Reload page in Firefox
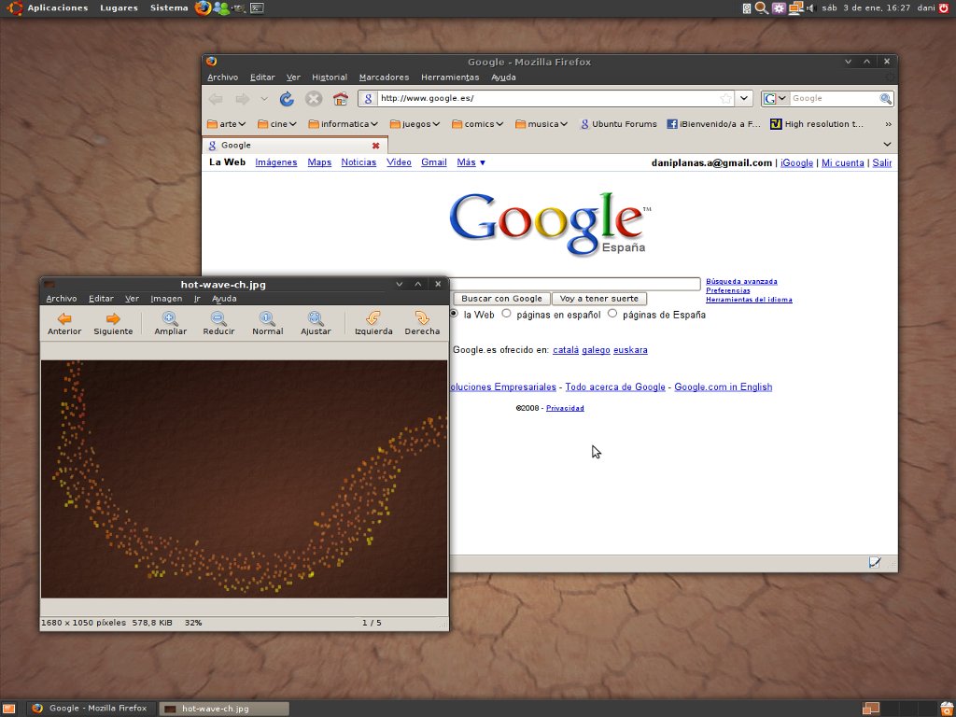The width and height of the screenshot is (956, 717). pos(287,99)
